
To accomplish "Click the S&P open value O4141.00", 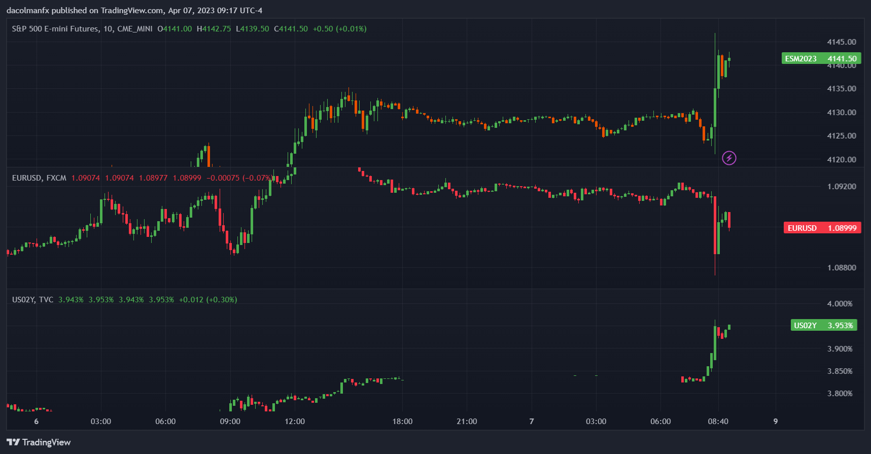I will (175, 29).
